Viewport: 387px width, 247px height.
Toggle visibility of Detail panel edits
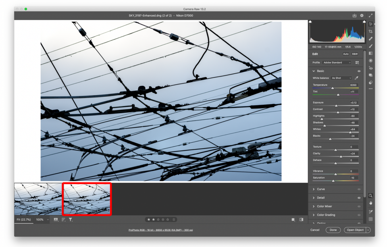(359, 198)
